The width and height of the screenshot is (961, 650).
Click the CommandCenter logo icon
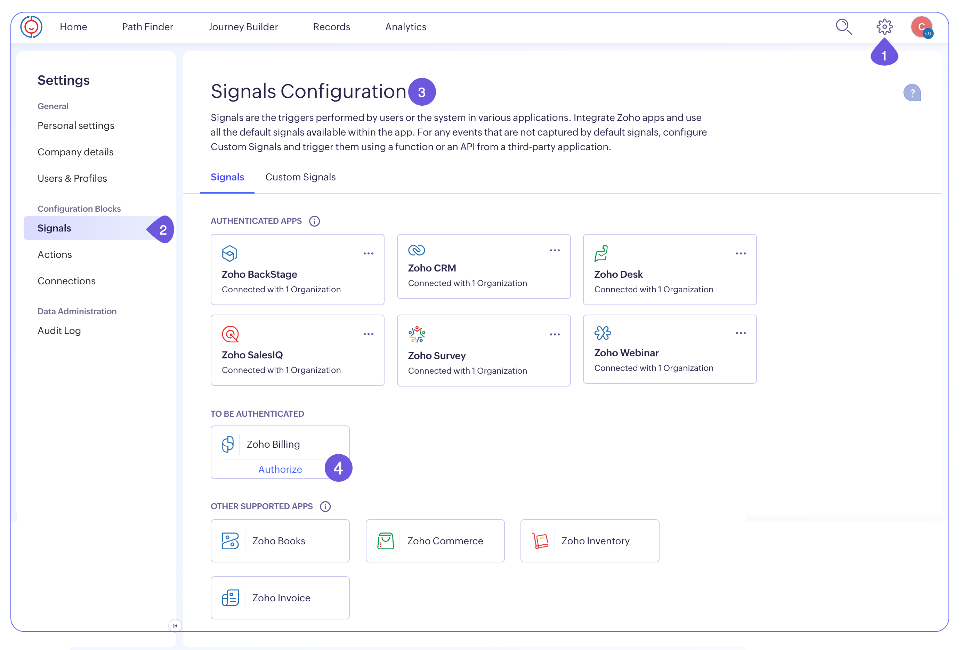coord(31,27)
